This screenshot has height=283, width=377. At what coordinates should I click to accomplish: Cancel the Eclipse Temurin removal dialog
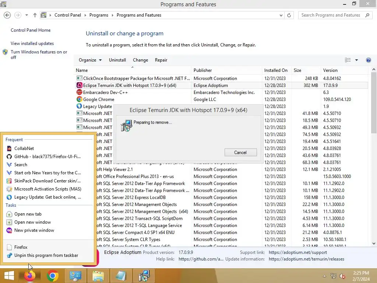[x=241, y=152]
